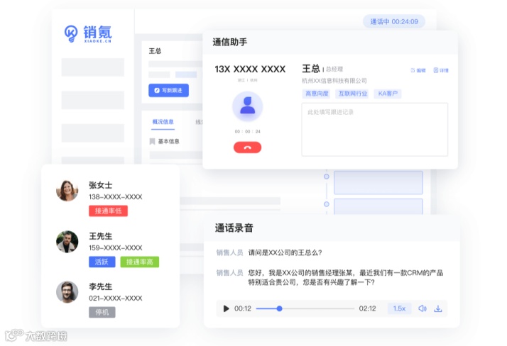Viewport: 507px width, 346px height.
Task: Click the 接通率高 green tag
Action: tap(140, 262)
